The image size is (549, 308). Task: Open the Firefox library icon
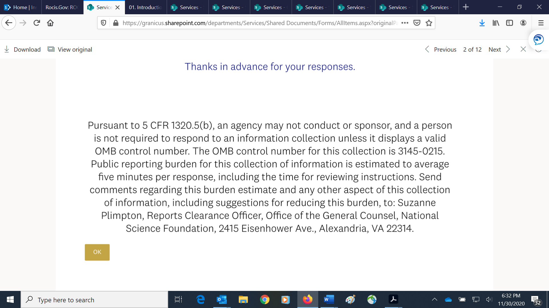(x=496, y=23)
